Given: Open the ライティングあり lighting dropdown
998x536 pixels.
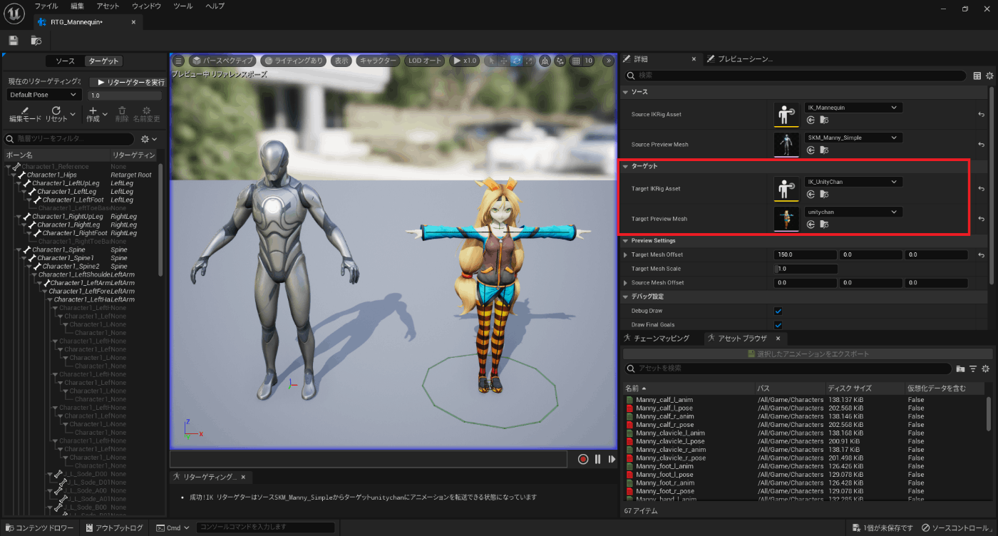Looking at the screenshot, I should click(x=294, y=61).
